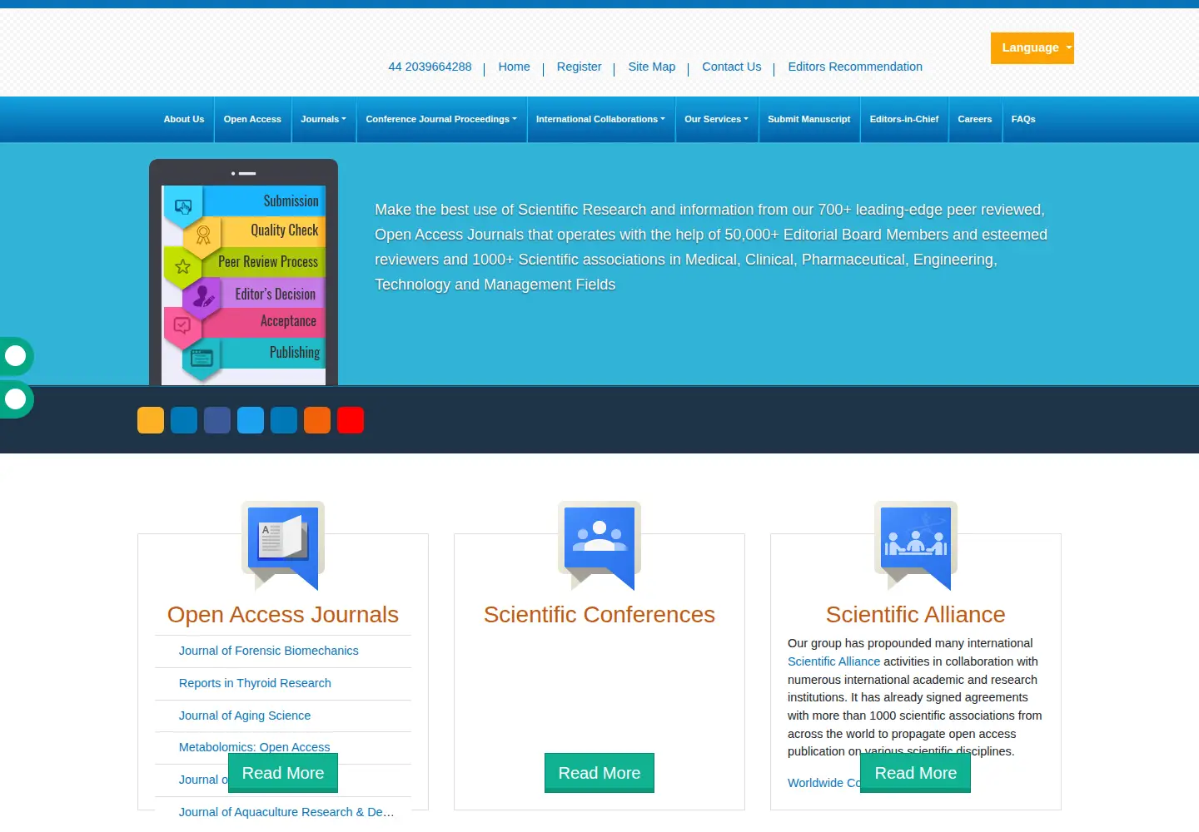1199x832 pixels.
Task: Open Reports in Thyroid Research
Action: [x=255, y=683]
